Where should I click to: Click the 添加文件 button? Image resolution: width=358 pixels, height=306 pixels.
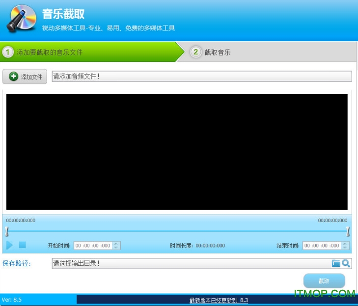(x=25, y=76)
